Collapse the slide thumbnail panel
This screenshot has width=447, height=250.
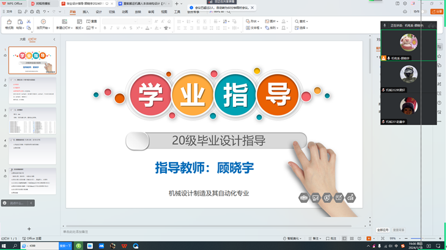click(53, 39)
